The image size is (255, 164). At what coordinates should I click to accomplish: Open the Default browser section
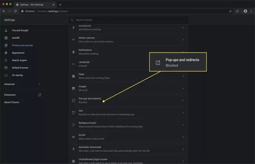[x=20, y=68]
